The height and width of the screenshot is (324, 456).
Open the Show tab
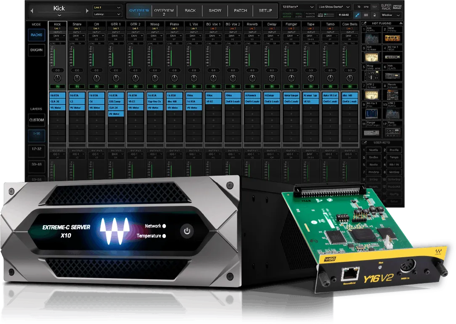(x=215, y=11)
